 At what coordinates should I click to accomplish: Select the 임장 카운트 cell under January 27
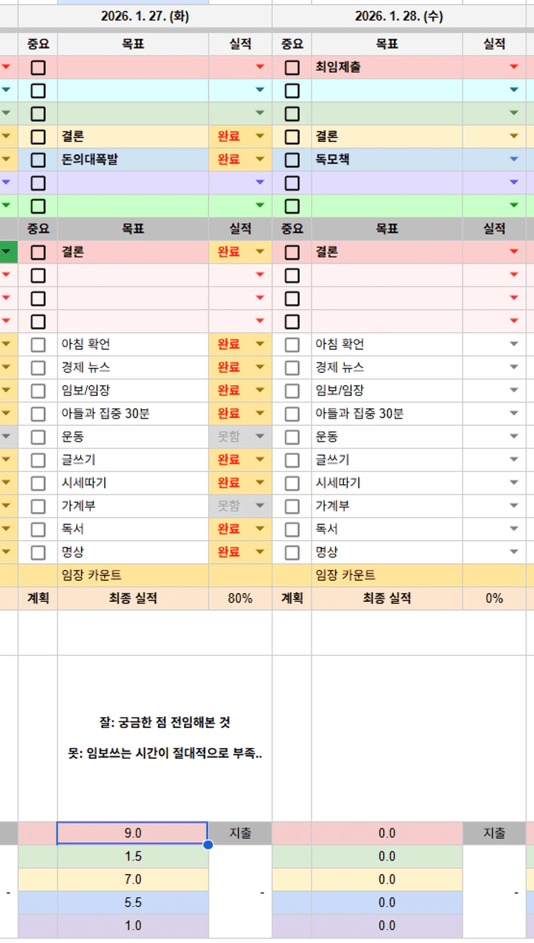[133, 575]
